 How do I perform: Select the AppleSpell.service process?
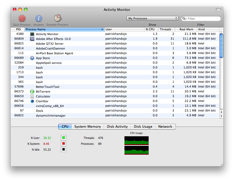click(115, 63)
